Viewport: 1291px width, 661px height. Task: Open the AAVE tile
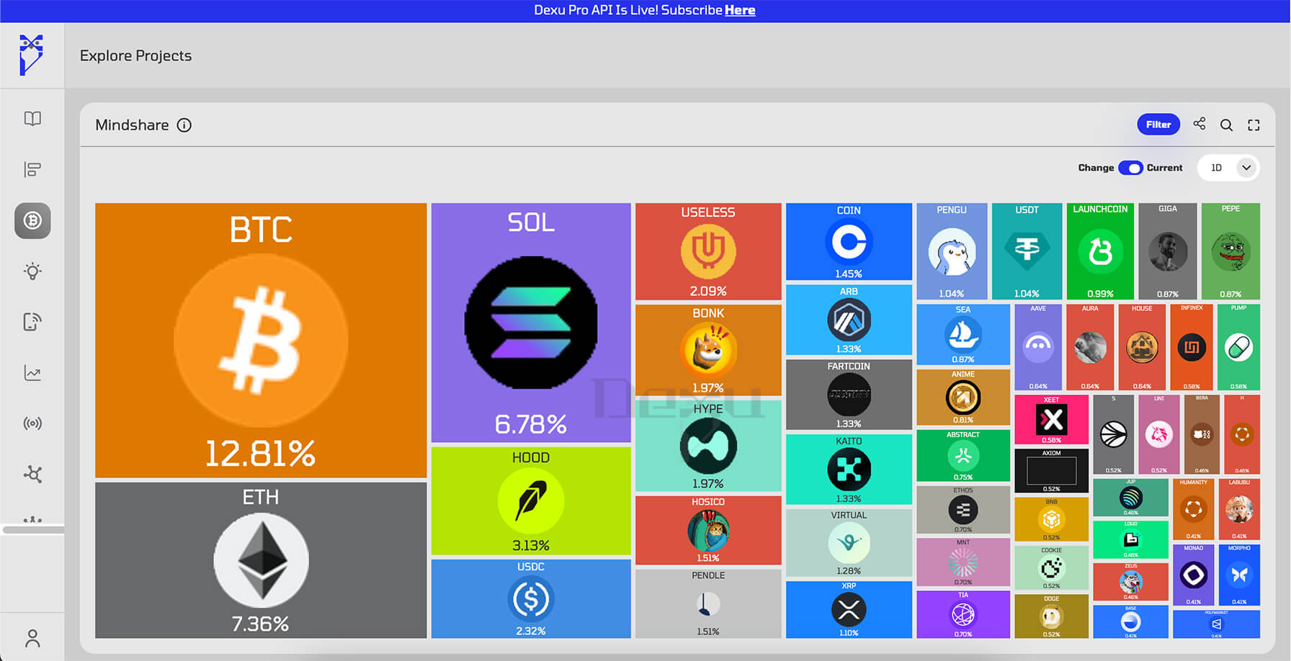point(1038,347)
